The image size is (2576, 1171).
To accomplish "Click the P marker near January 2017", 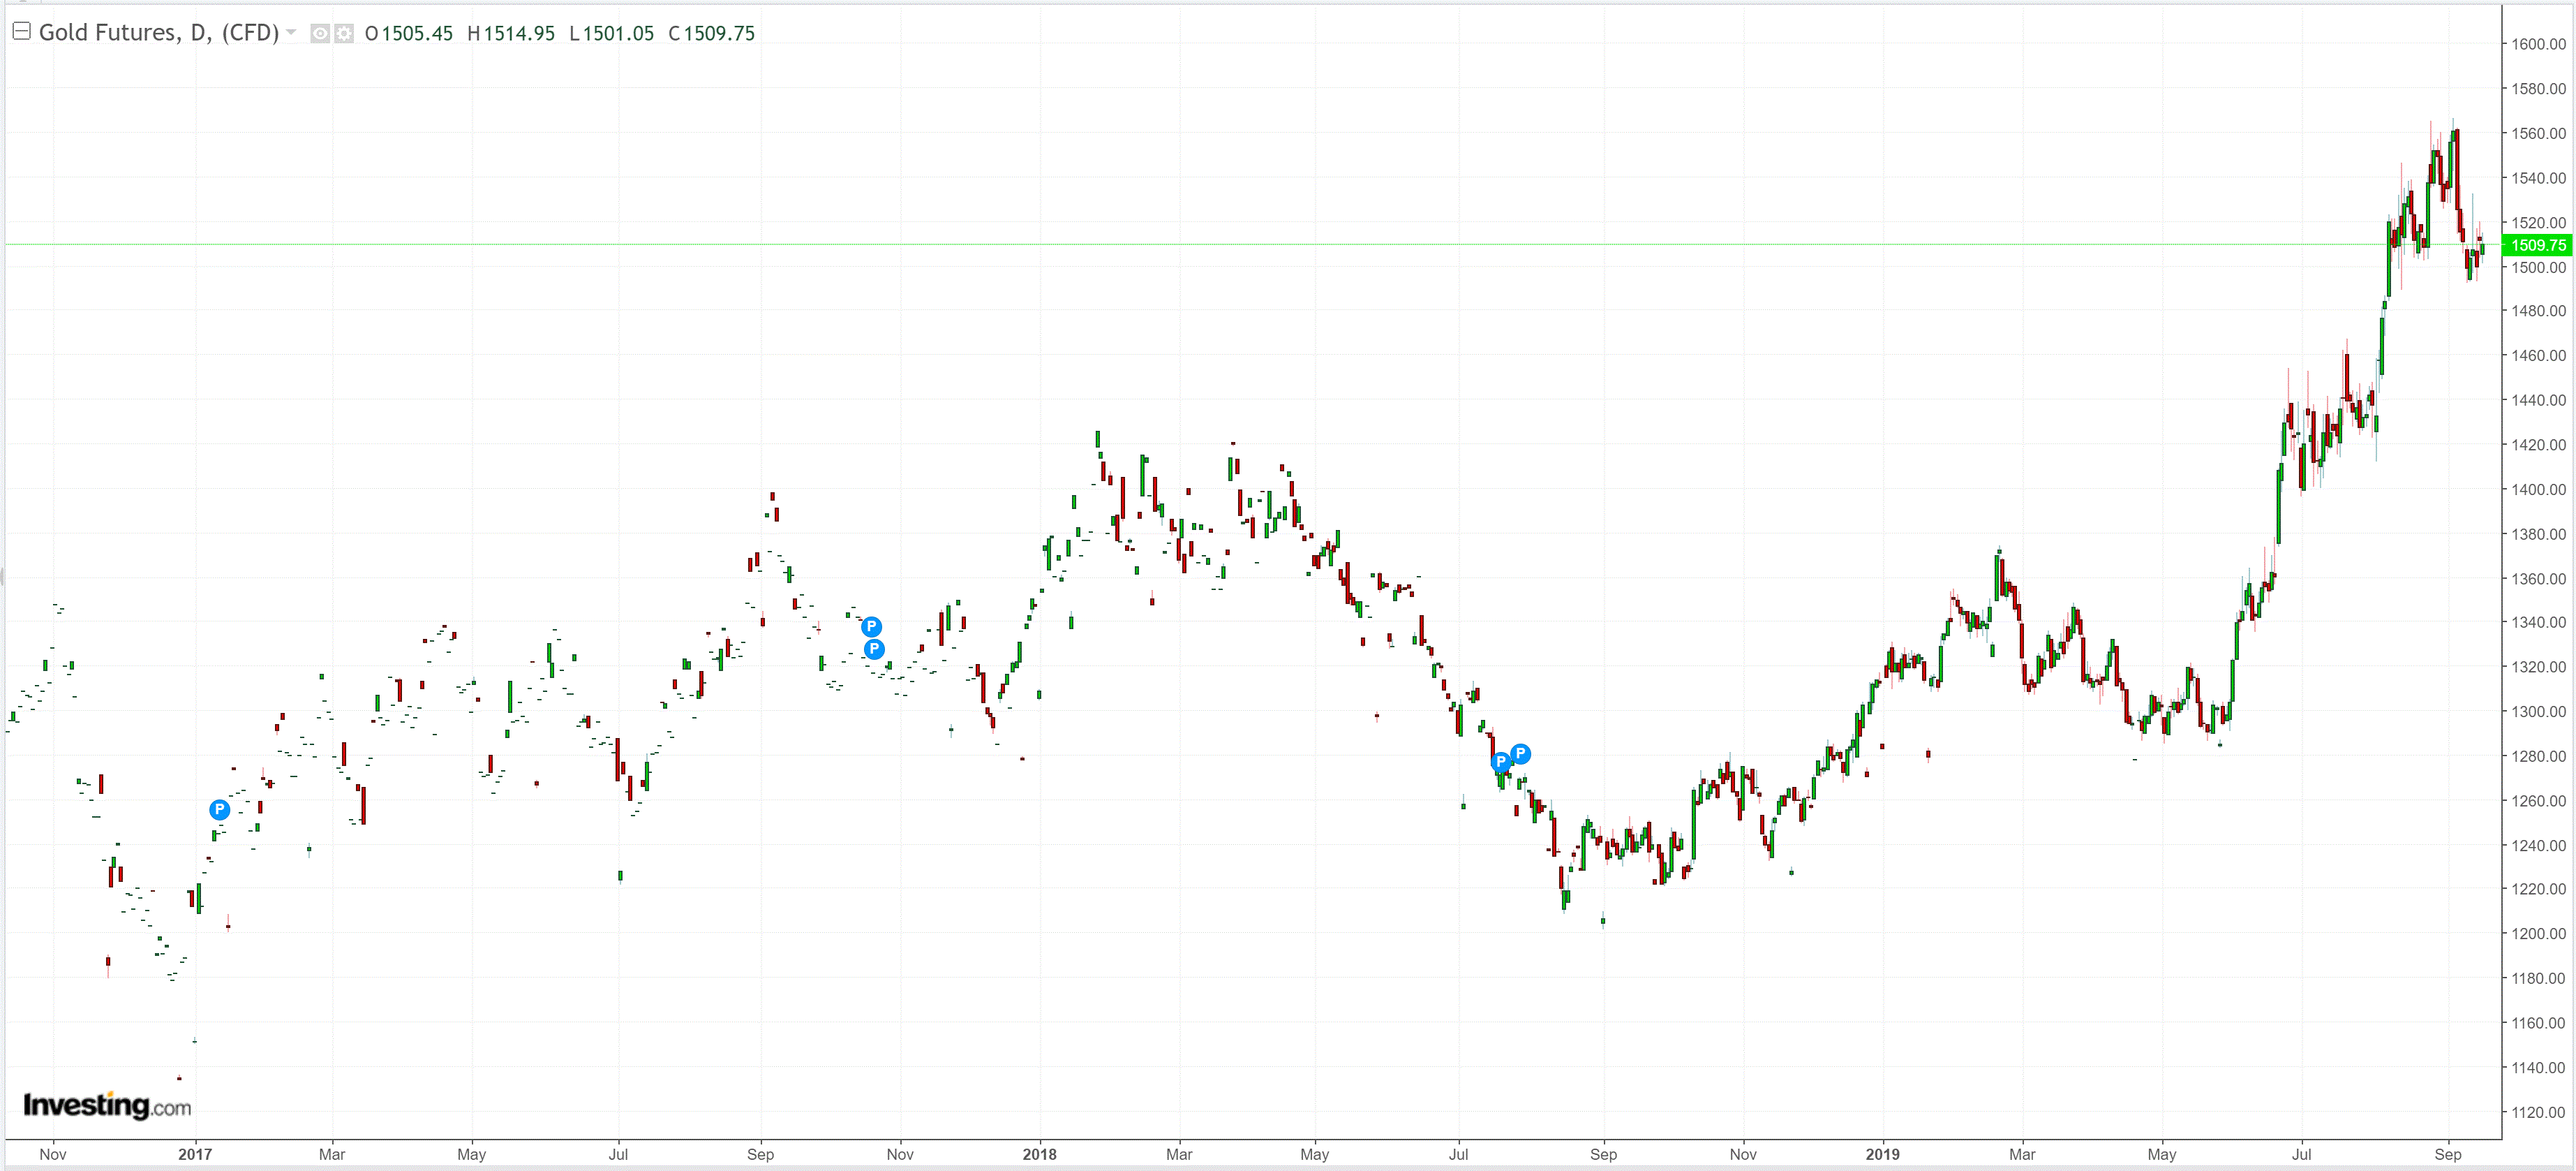I will pos(219,810).
